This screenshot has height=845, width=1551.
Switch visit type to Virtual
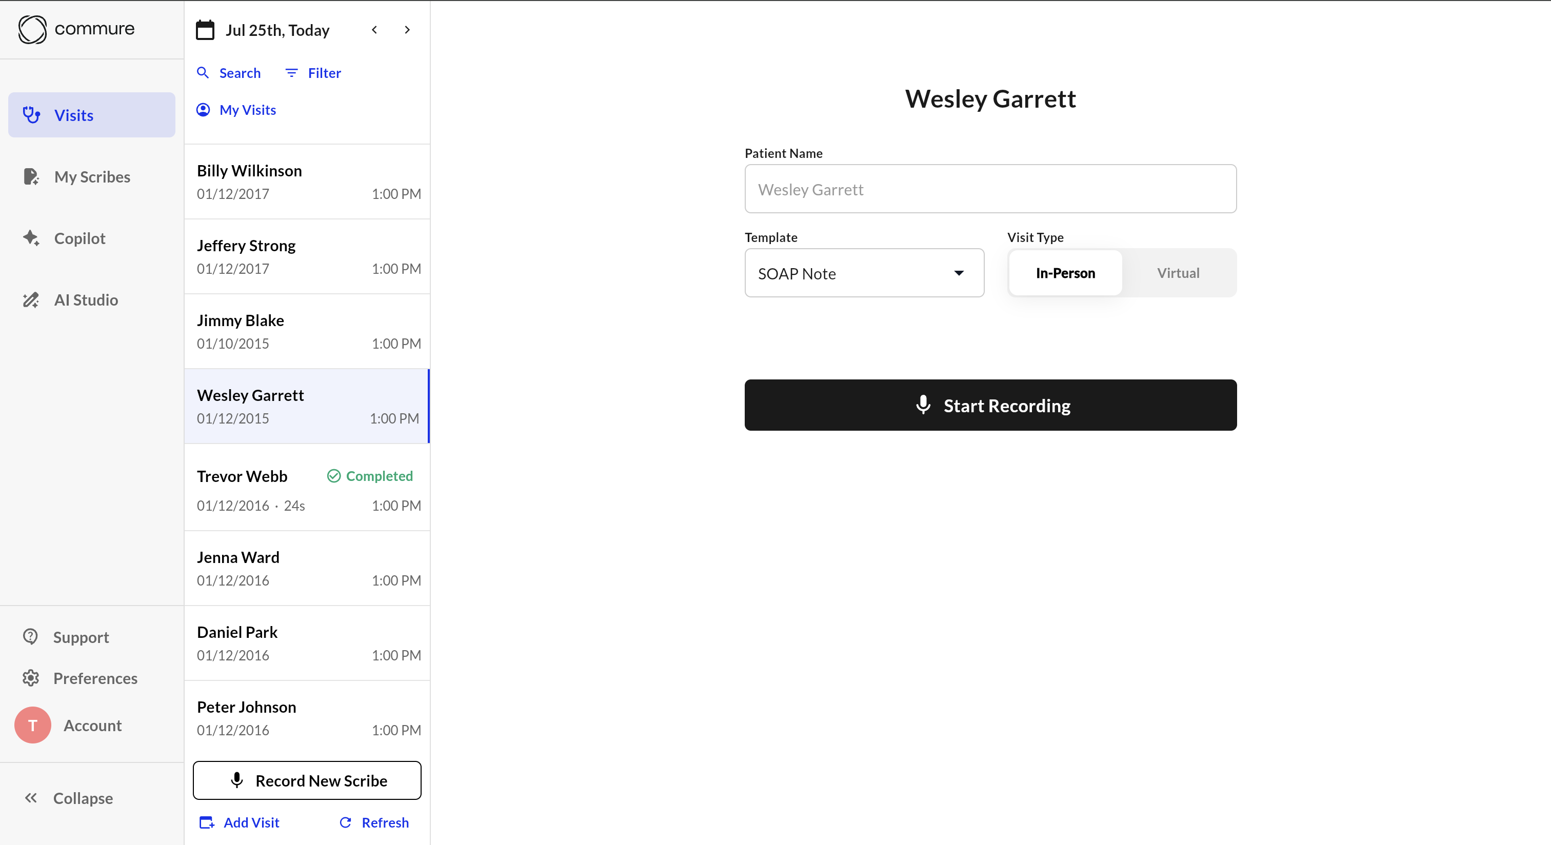click(x=1178, y=273)
